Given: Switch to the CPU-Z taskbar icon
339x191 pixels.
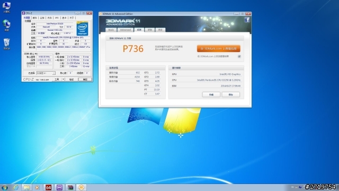Looking at the screenshot, I should (x=59, y=187).
